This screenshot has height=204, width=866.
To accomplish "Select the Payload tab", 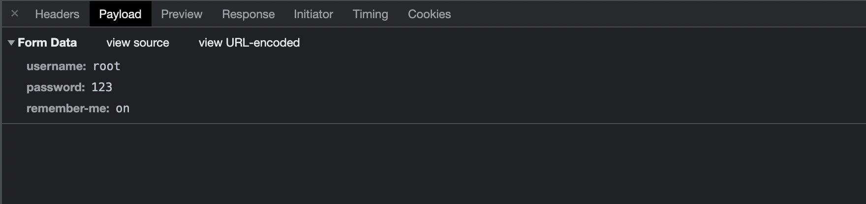I will pos(120,14).
